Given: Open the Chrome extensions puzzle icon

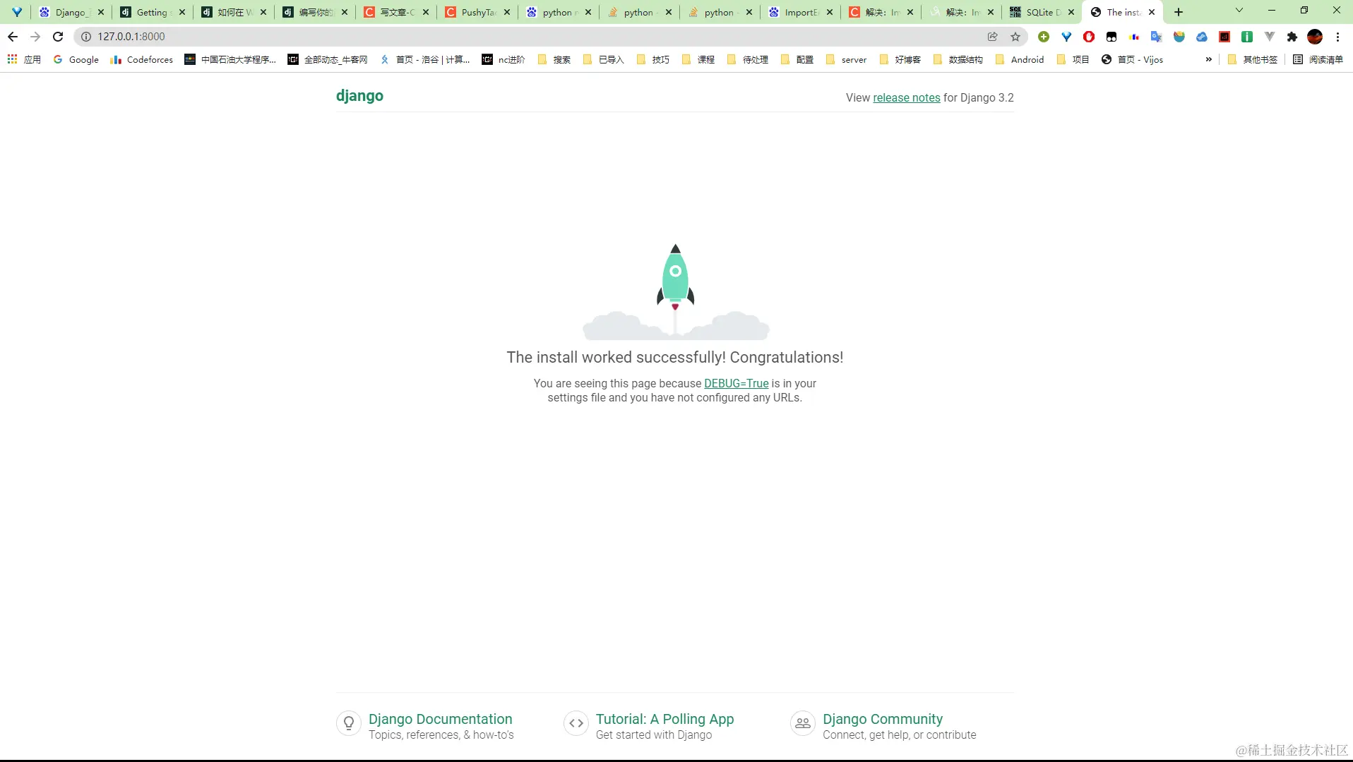Looking at the screenshot, I should [1292, 37].
